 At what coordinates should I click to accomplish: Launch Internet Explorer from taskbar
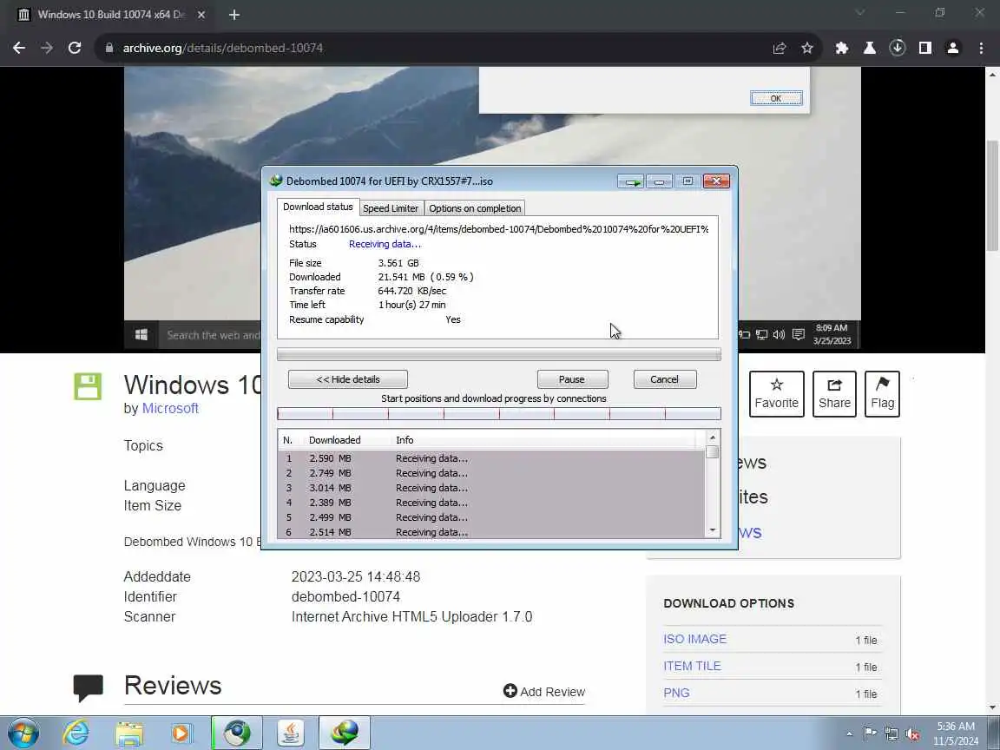76,733
